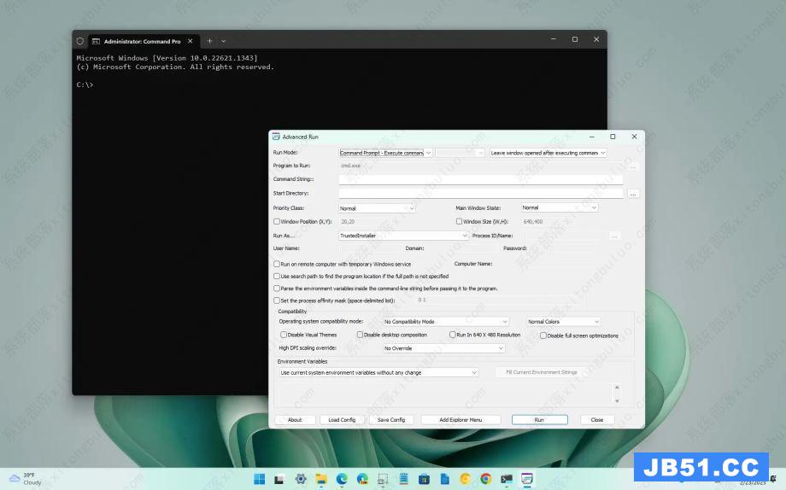Launch File Explorer from the taskbar
Viewport: 786px width, 490px height.
click(321, 479)
